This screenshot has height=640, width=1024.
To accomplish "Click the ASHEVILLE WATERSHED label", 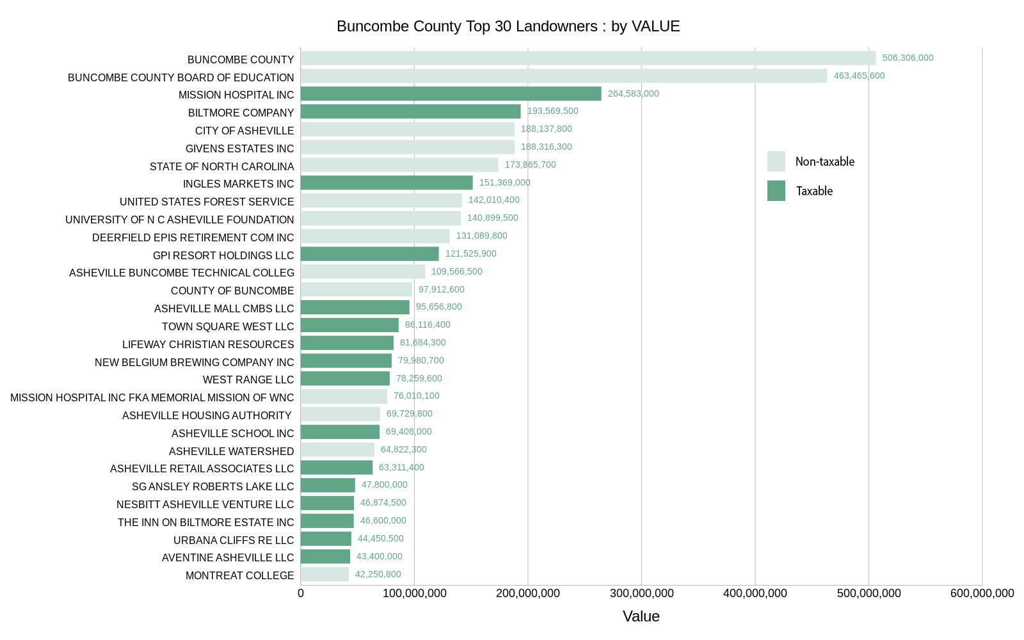I will click(231, 451).
